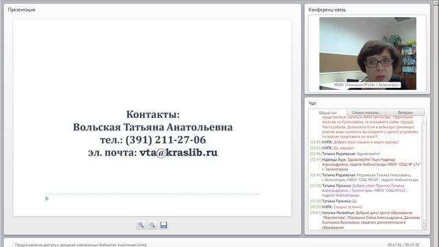Click the playback time 00:17:42 / 00:35:30
The image size is (439, 247).
(x=403, y=245)
